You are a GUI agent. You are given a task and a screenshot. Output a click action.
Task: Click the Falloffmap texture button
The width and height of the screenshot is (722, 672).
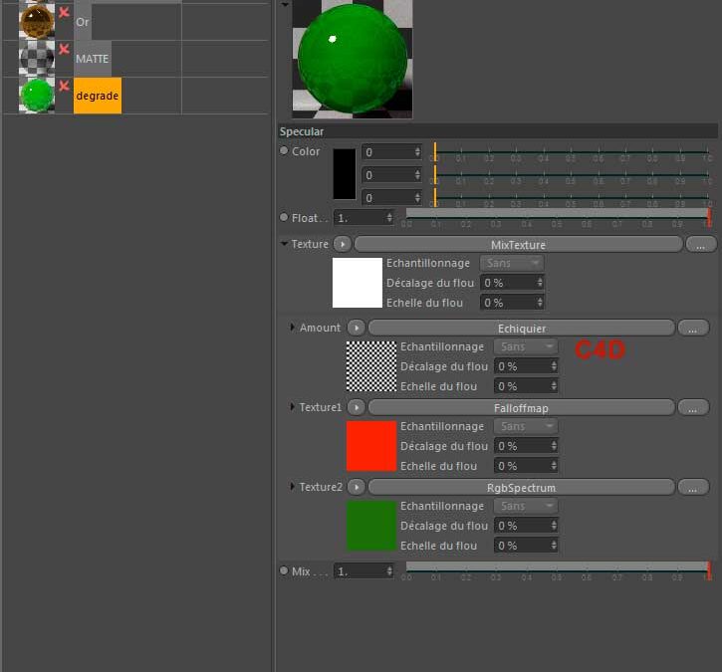(521, 407)
